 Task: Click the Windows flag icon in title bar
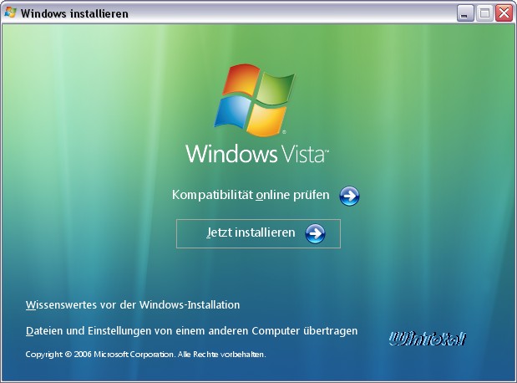pos(10,13)
